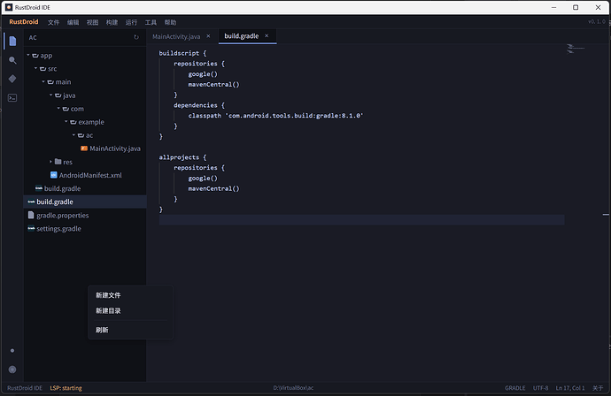Image resolution: width=611 pixels, height=396 pixels.
Task: Close the build.gradle tab
Action: [267, 35]
